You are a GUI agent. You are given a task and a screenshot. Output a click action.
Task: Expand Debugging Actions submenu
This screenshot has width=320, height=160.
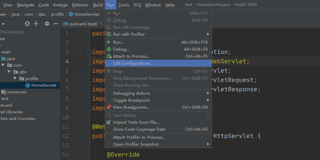[x=208, y=93]
